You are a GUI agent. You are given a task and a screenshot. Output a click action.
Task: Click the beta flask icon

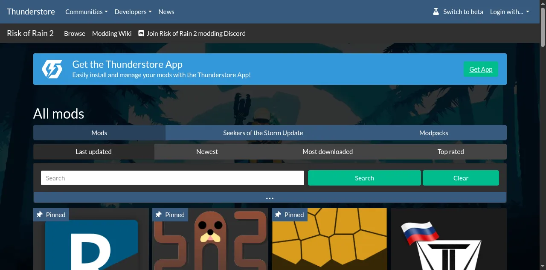click(x=436, y=12)
